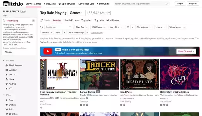Focus the search games input field
The image size is (202, 116).
[140, 4]
